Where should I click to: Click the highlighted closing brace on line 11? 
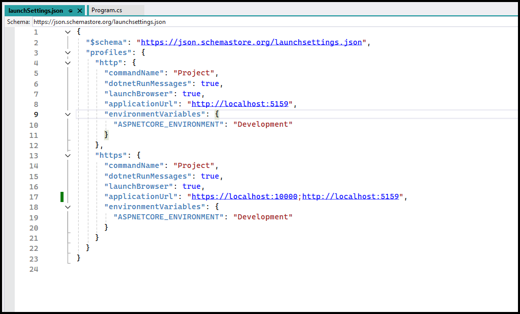coord(106,135)
